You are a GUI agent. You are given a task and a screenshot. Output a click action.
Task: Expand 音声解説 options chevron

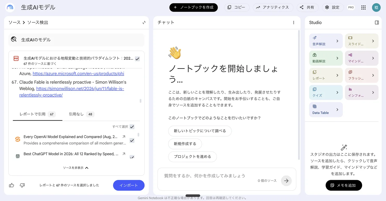[337, 41]
